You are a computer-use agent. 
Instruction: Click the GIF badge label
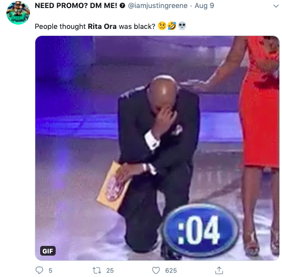coord(48,251)
